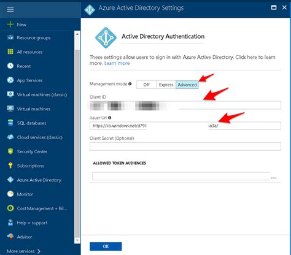This screenshot has width=291, height=255.
Task: Click the Recent clock icon
Action: 10,66
